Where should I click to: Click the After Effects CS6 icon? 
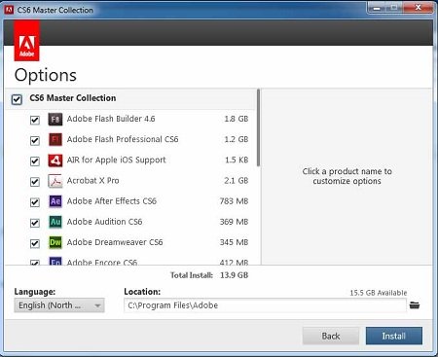pyautogui.click(x=55, y=201)
